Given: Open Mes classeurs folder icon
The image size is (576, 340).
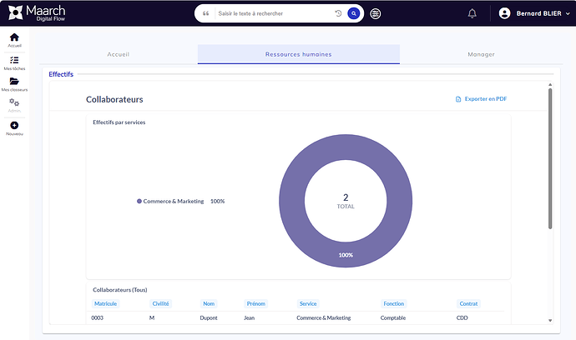Looking at the screenshot, I should pyautogui.click(x=14, y=82).
